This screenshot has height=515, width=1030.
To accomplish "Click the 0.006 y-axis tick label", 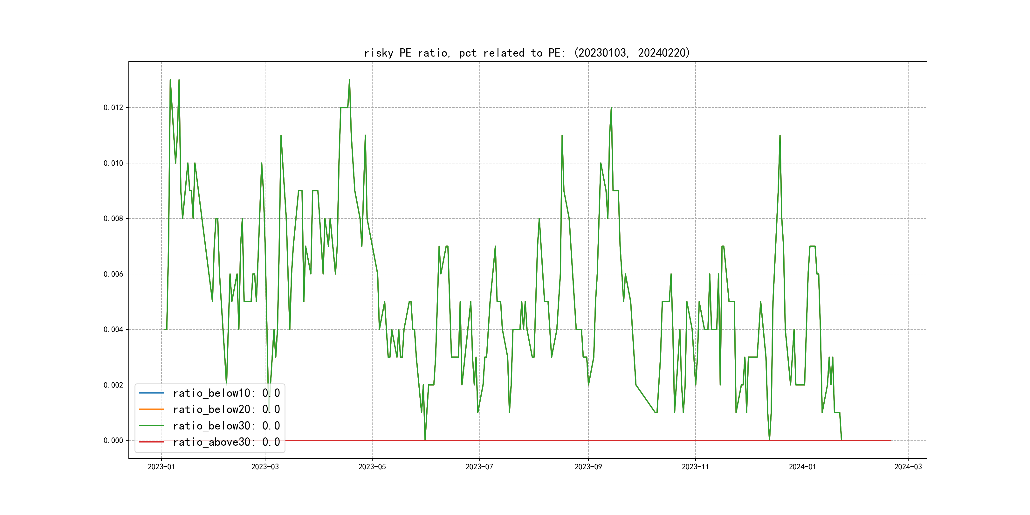I will 113,274.
